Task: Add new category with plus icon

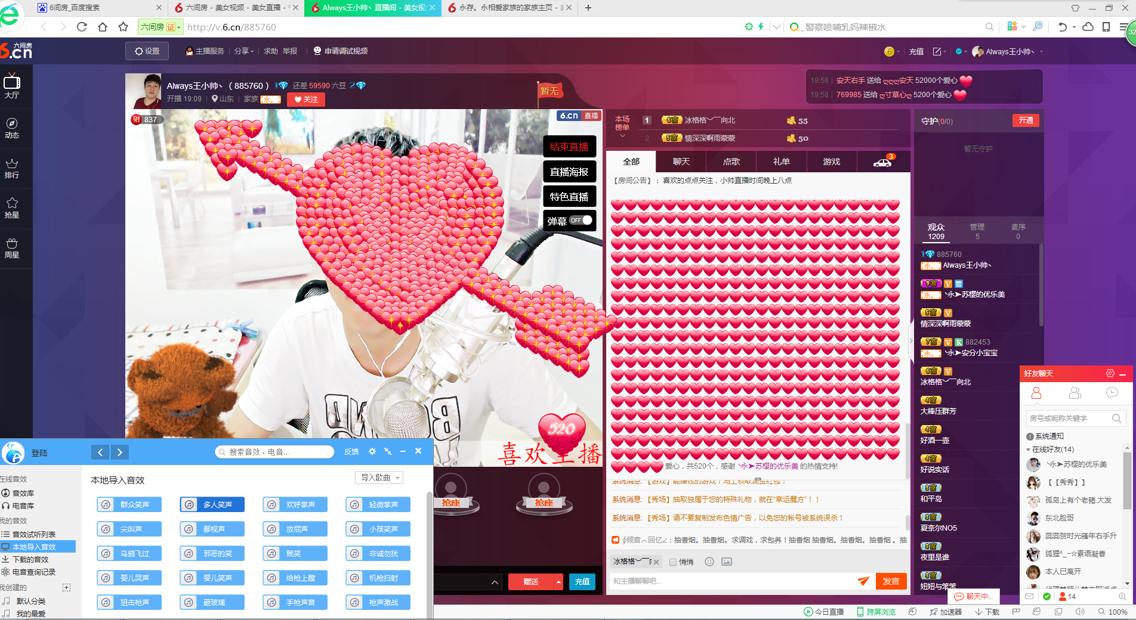Action: point(66,587)
